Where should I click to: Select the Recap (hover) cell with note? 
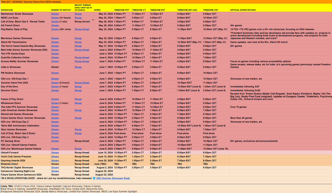click(84, 21)
